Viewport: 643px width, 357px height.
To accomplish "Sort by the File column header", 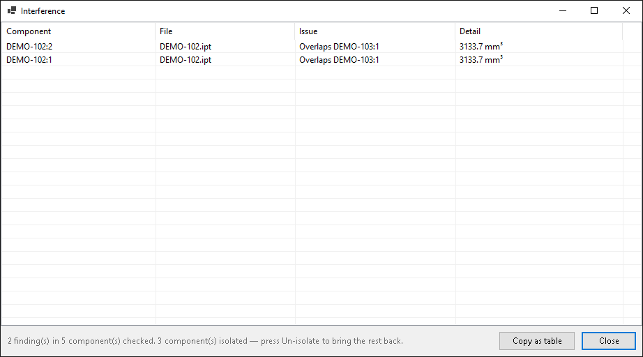I will click(225, 31).
